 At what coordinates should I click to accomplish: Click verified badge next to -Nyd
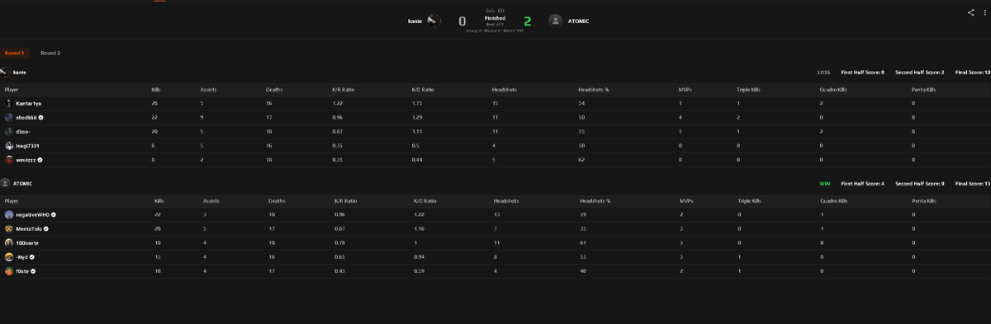(33, 256)
